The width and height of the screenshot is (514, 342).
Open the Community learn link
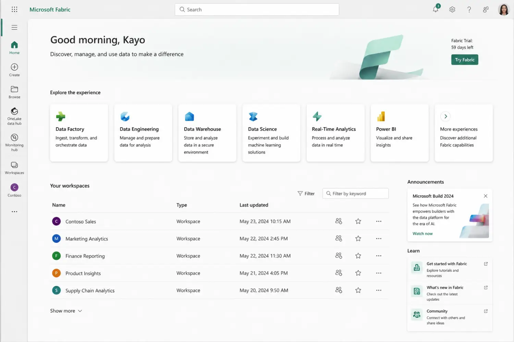coord(450,317)
